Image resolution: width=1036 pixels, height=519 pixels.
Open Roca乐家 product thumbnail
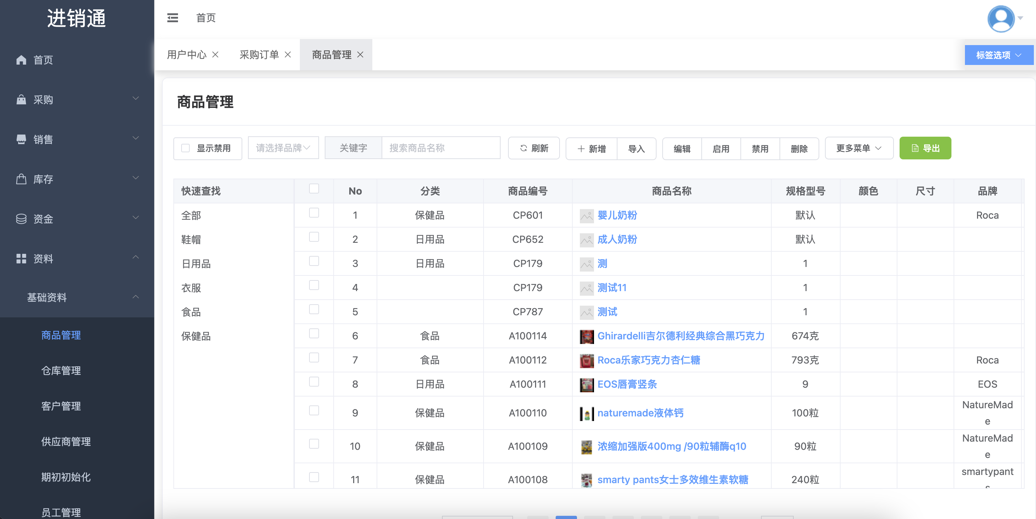(x=587, y=360)
